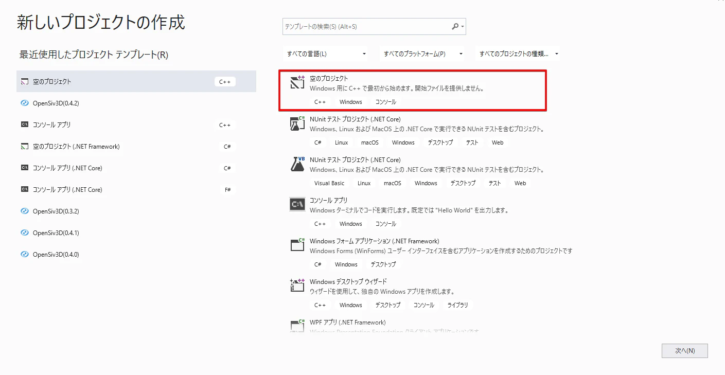Select the C# NUnit テスト プロジェクト title

click(x=355, y=119)
